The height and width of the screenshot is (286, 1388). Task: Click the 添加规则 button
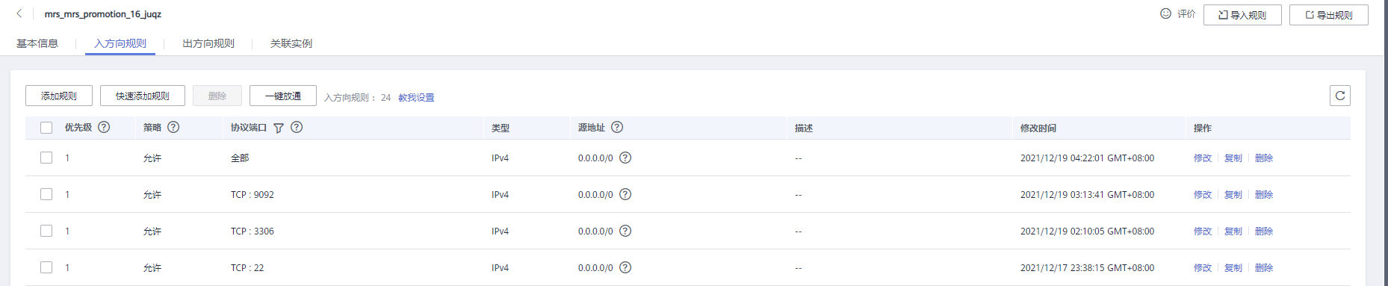[59, 96]
